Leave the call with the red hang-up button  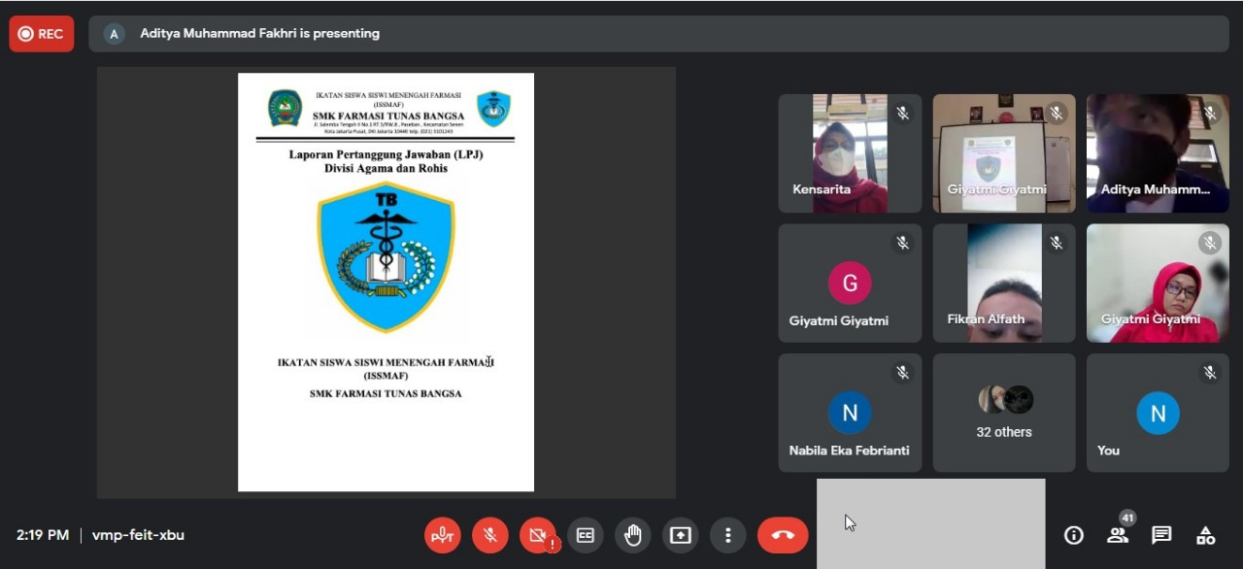[x=783, y=535]
